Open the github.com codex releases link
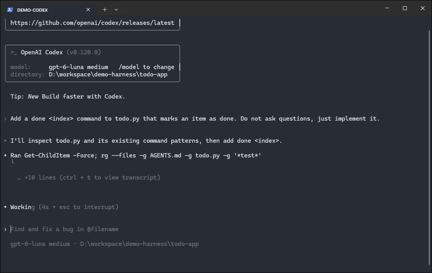 click(92, 23)
